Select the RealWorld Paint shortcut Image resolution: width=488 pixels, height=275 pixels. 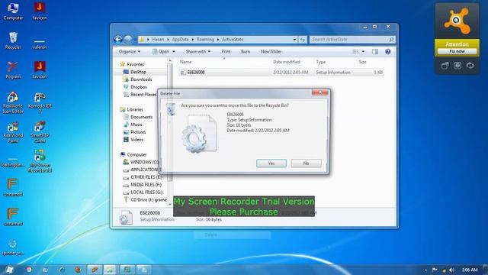pyautogui.click(x=13, y=131)
